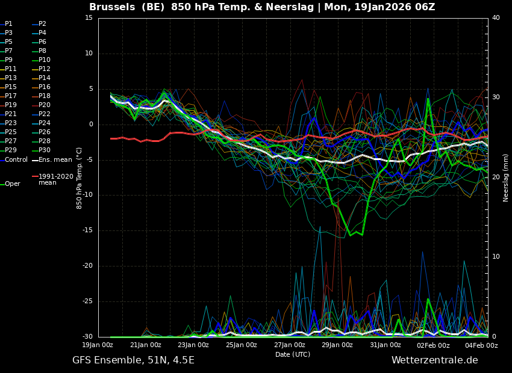The width and height of the screenshot is (512, 373).
Task: Click the 19Jan 00z date label
Action: 98,345
